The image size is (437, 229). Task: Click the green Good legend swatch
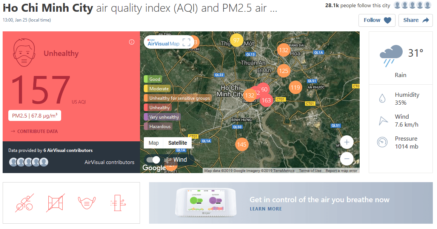point(146,79)
